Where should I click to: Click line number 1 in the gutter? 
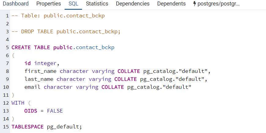(x=7, y=16)
